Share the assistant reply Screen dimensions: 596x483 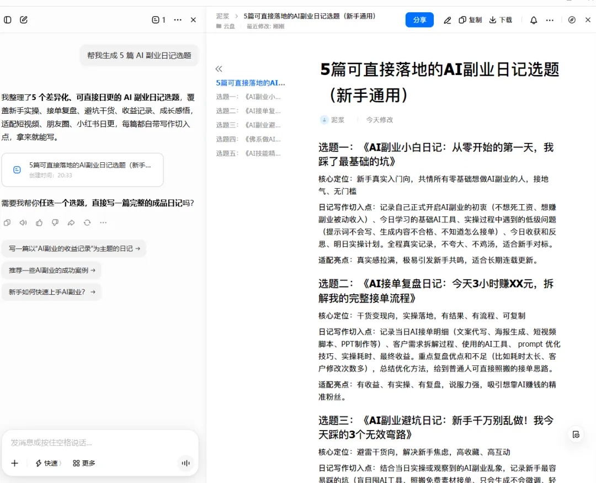(x=71, y=222)
